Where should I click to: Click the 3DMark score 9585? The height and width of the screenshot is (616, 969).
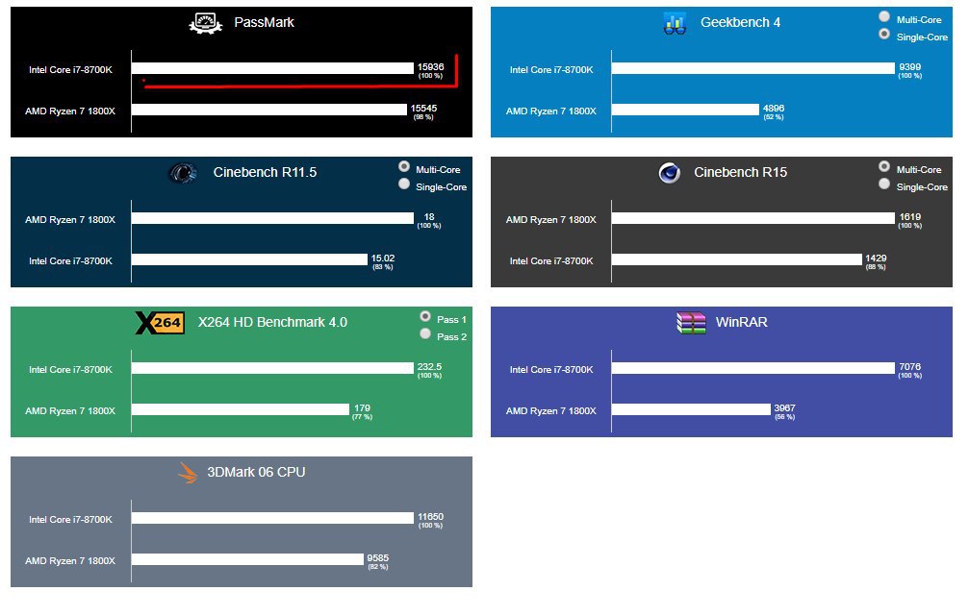[378, 558]
